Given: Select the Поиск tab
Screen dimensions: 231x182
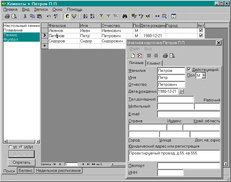Looking at the screenshot, I should 9,171.
